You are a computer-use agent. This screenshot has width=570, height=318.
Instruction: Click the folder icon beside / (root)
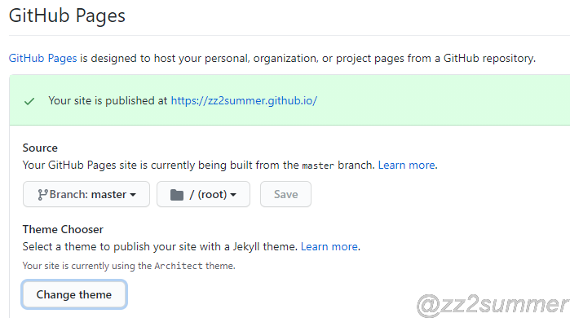(x=177, y=195)
